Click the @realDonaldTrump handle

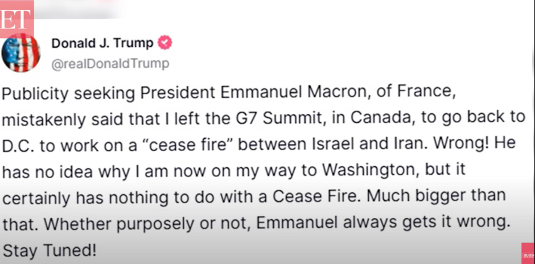click(x=110, y=64)
